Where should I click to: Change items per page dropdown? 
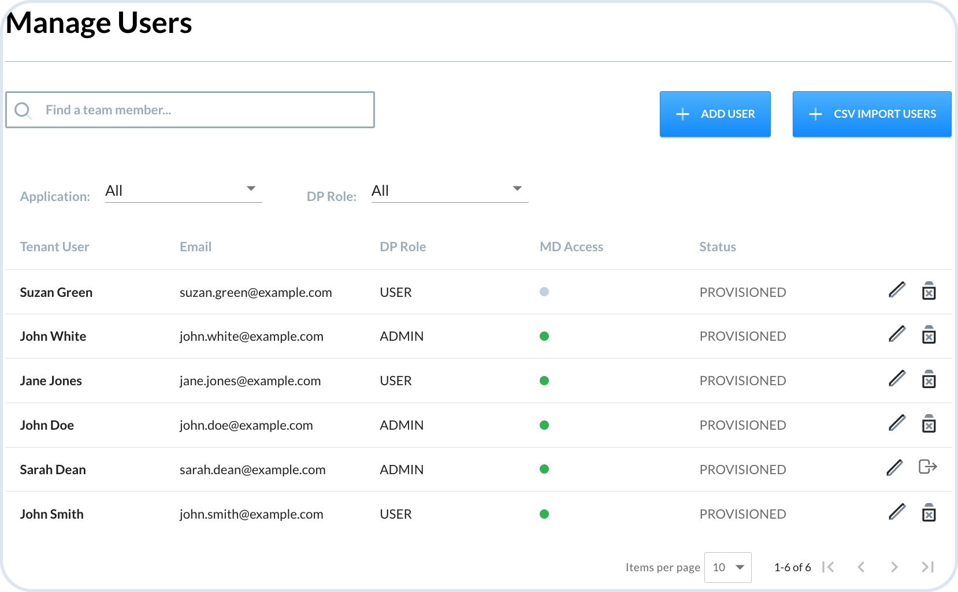(728, 567)
